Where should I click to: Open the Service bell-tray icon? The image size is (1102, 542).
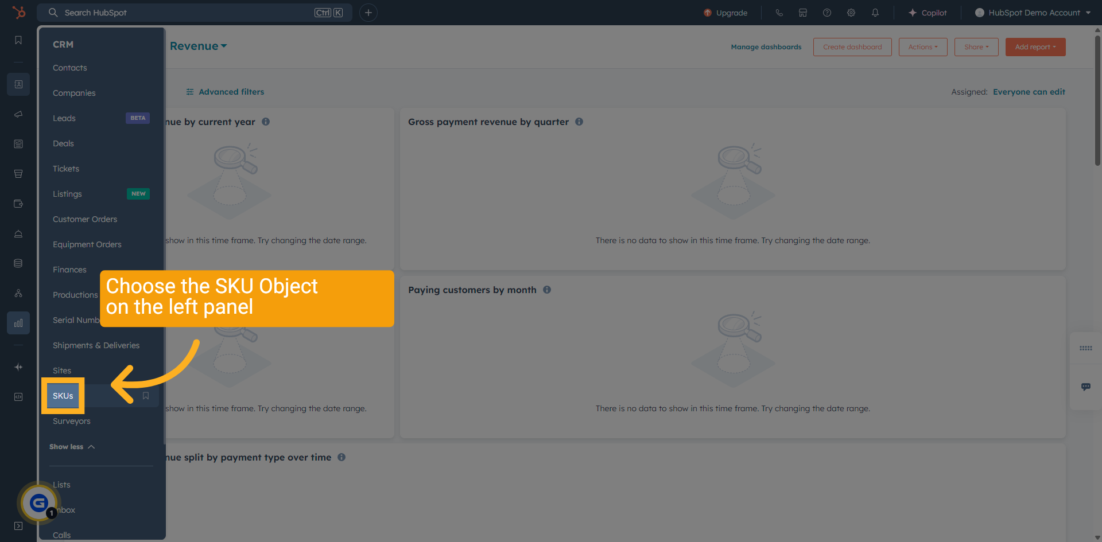18,233
